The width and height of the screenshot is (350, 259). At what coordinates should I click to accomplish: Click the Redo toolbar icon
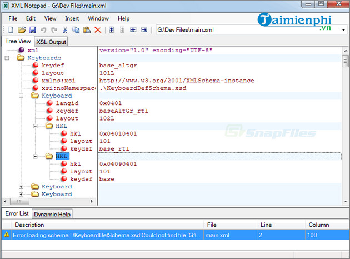coord(54,29)
